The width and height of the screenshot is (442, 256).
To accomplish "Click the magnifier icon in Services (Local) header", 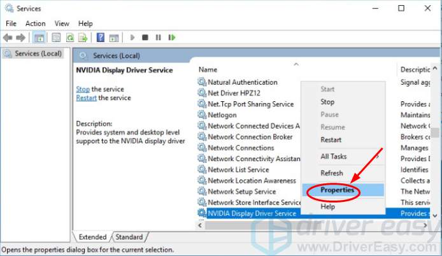I will pyautogui.click(x=83, y=55).
